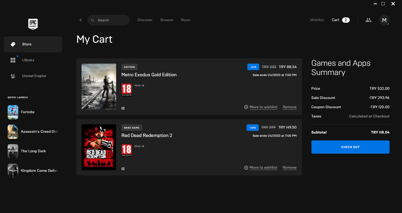This screenshot has height=213, width=402.
Task: Open Metro Exodus Gold Edition title
Action: 149,75
